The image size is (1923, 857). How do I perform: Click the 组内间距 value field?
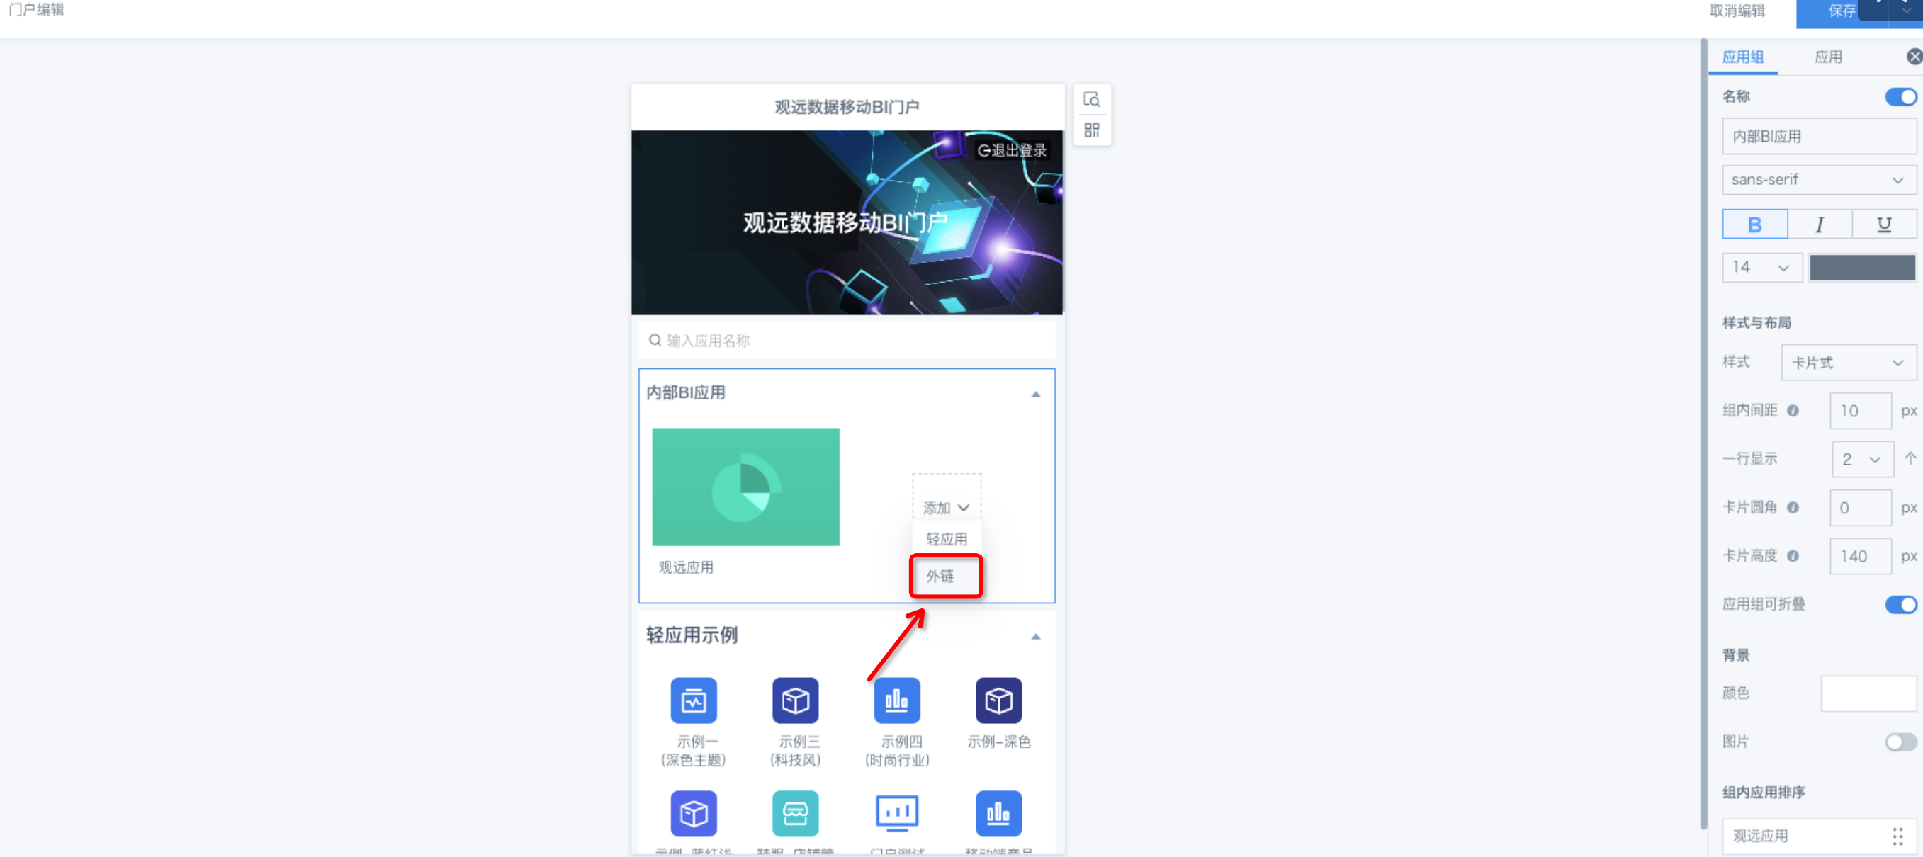tap(1861, 411)
